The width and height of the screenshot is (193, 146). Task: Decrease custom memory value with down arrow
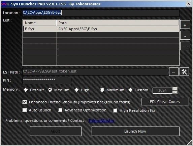175,92
